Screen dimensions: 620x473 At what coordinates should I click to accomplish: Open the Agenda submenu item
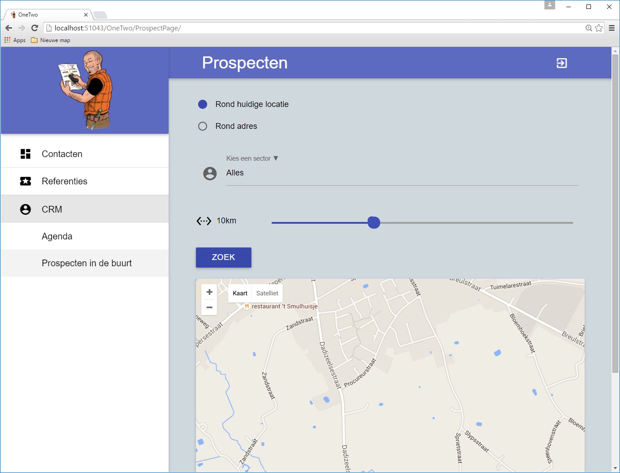point(85,236)
